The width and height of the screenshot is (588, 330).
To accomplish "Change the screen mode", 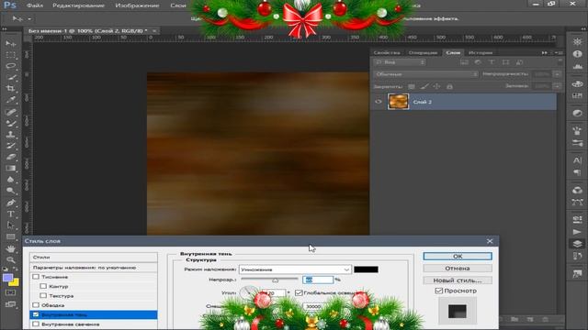I will 10,304.
